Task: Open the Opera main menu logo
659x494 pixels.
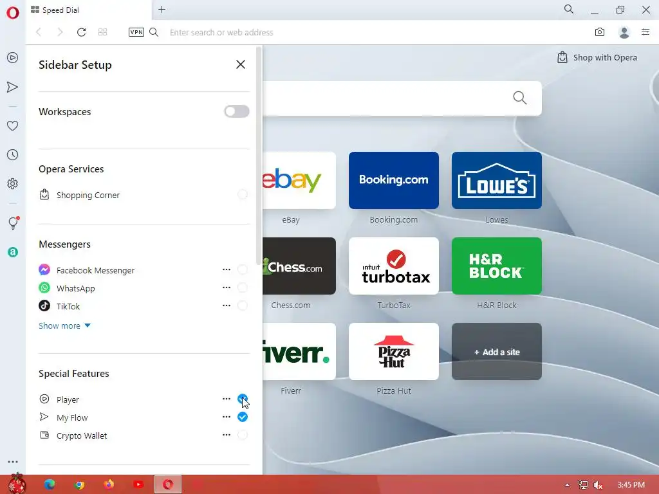Action: pos(13,13)
